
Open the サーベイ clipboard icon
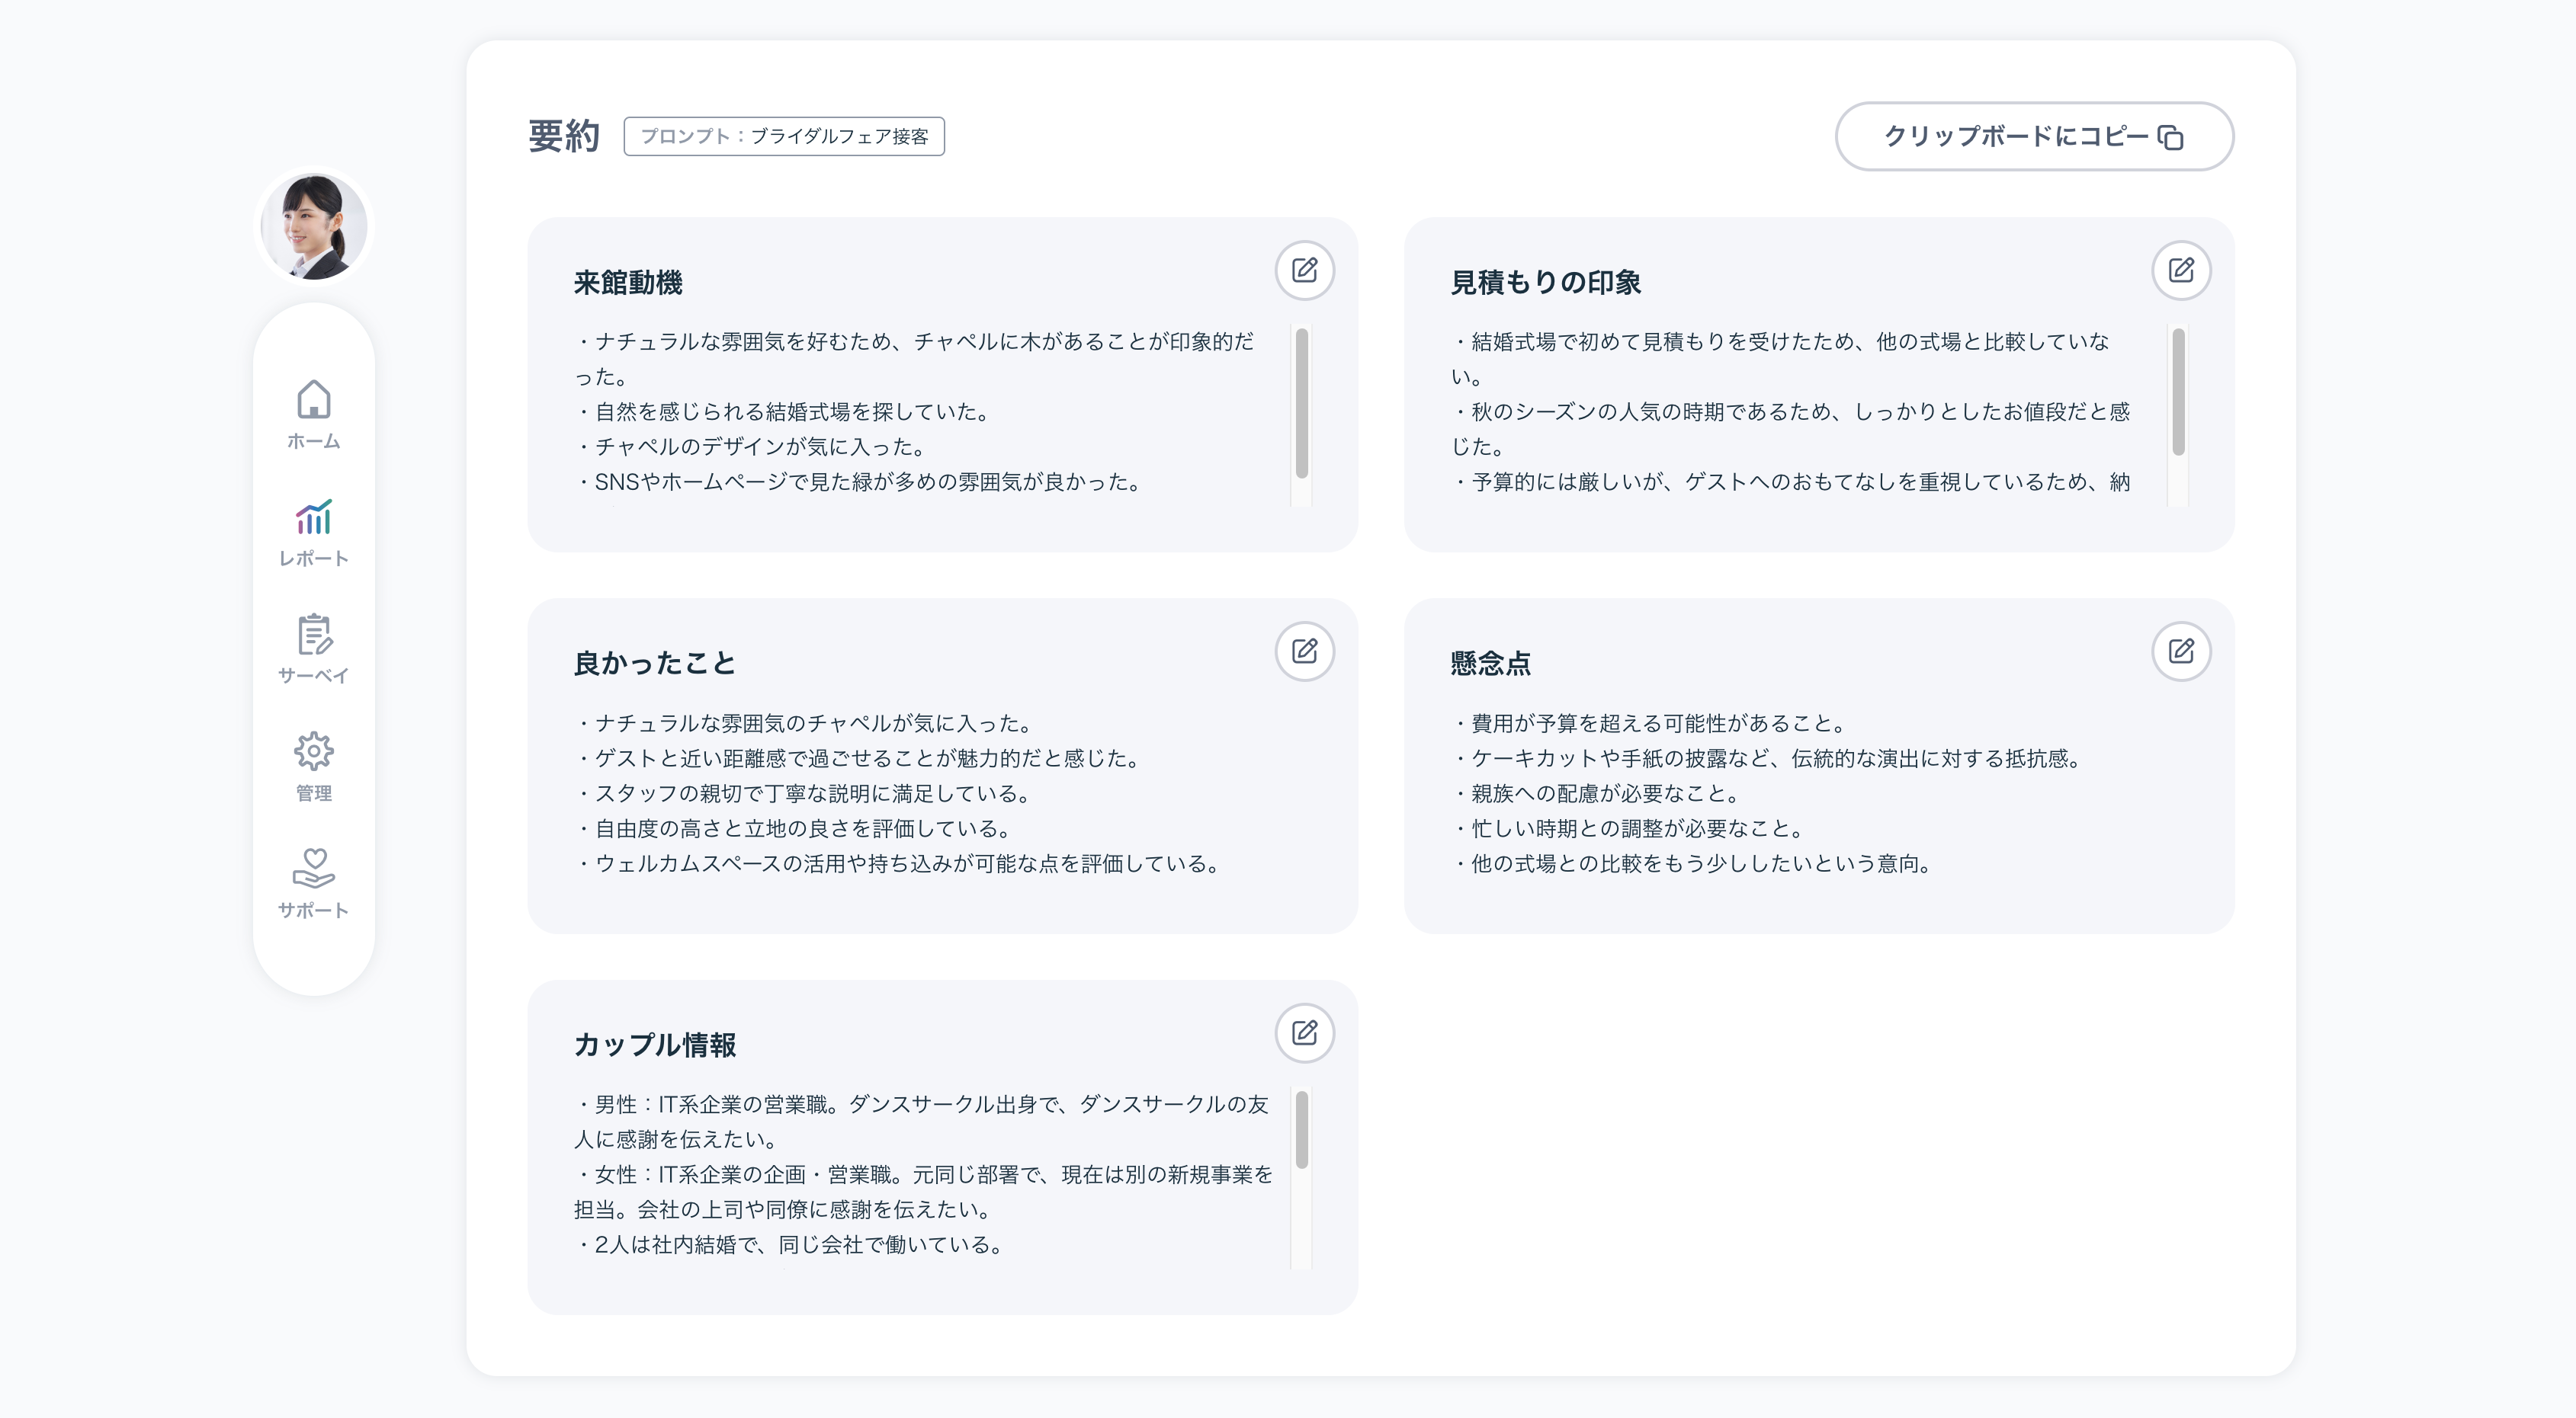coord(313,635)
